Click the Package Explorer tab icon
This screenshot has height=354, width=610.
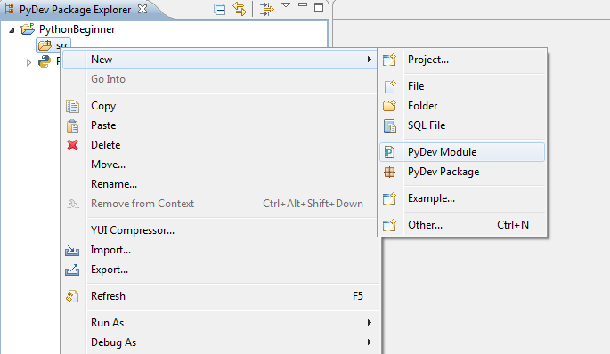[9, 9]
